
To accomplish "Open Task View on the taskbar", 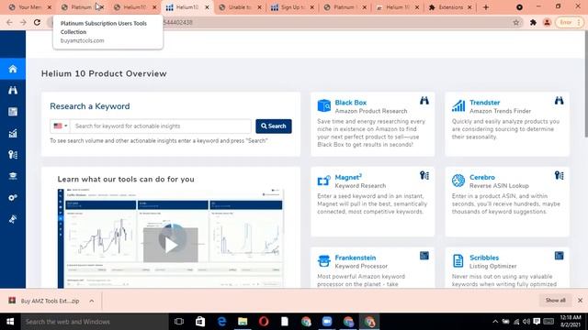I will [x=179, y=322].
